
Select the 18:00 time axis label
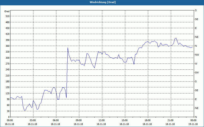tap(147, 120)
